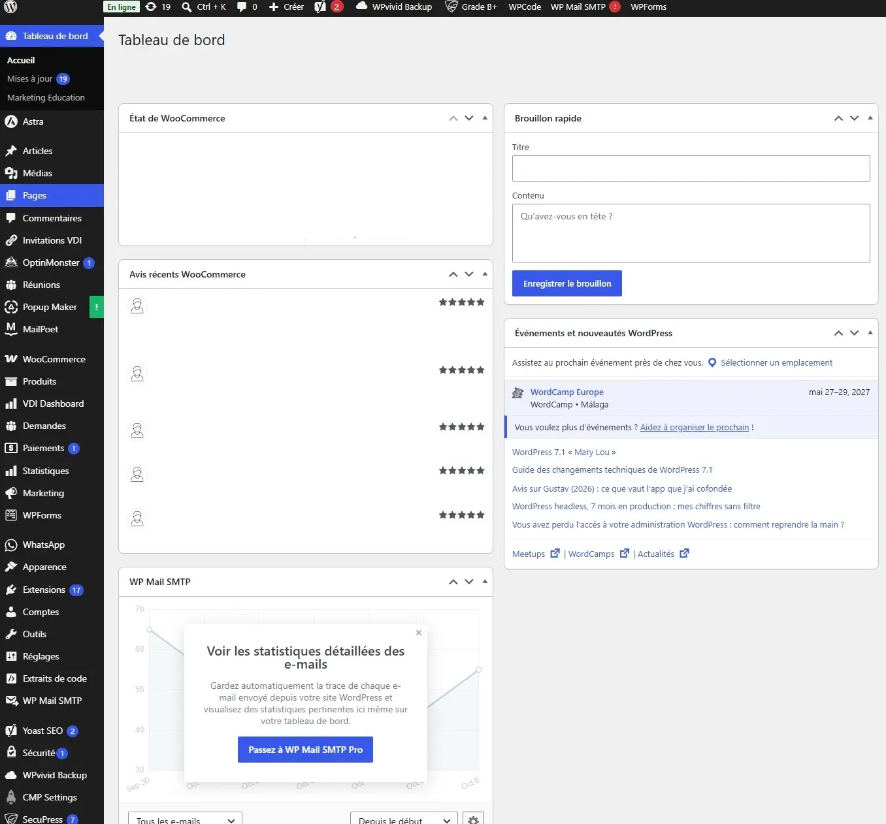Click the Titre input field
Image resolution: width=886 pixels, height=824 pixels.
(x=691, y=168)
